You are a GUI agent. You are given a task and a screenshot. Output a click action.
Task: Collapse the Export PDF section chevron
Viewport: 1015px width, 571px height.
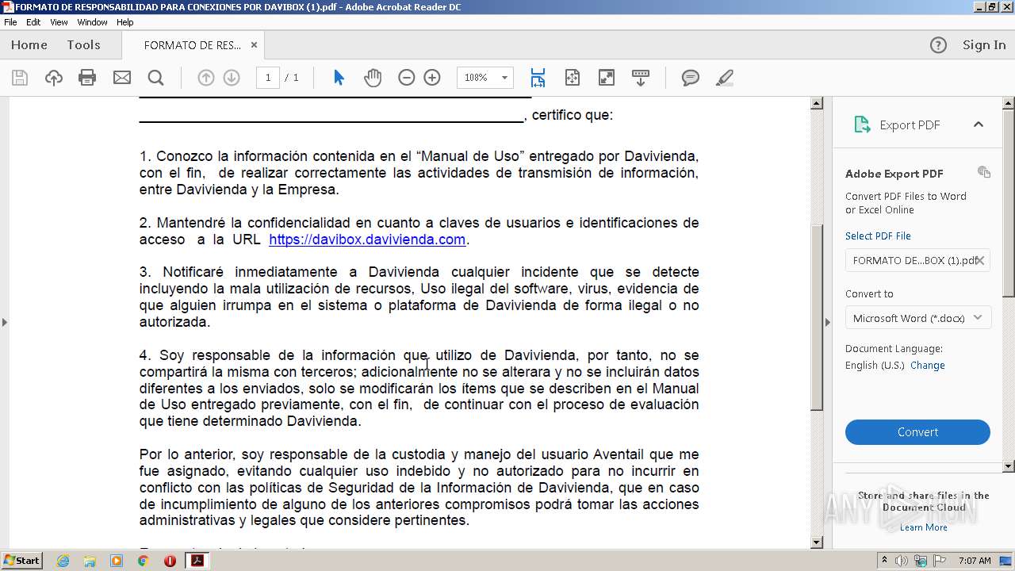coord(978,125)
